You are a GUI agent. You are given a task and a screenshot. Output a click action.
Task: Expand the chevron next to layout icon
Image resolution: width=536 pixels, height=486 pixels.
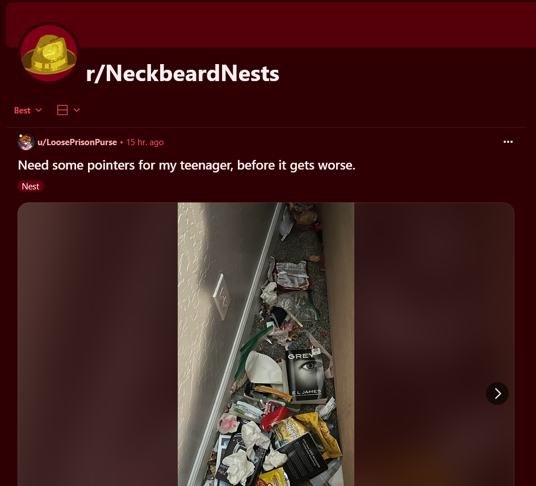click(x=77, y=110)
